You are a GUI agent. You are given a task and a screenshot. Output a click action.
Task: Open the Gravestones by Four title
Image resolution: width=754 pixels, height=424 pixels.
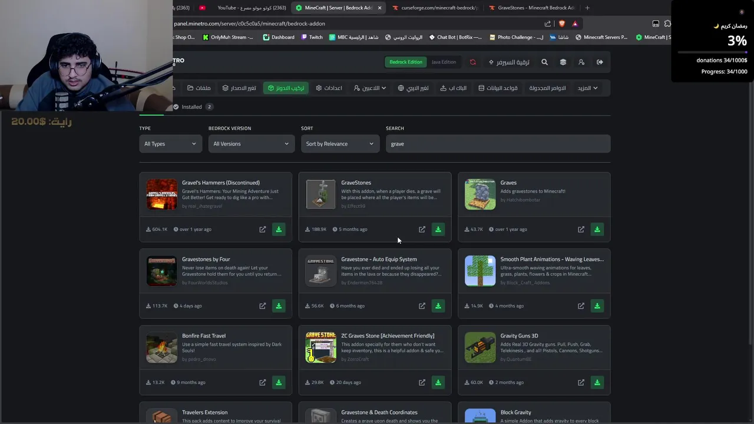(x=206, y=259)
